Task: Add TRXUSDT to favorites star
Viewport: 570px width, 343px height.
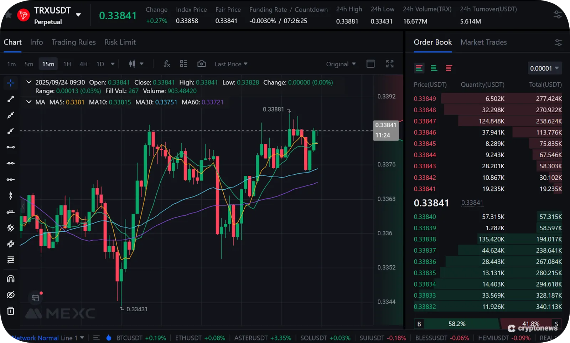Action: (x=9, y=15)
